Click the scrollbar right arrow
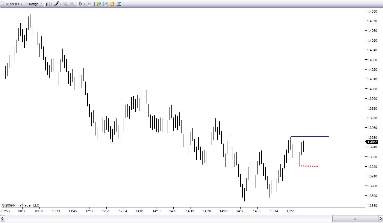 [380, 219]
